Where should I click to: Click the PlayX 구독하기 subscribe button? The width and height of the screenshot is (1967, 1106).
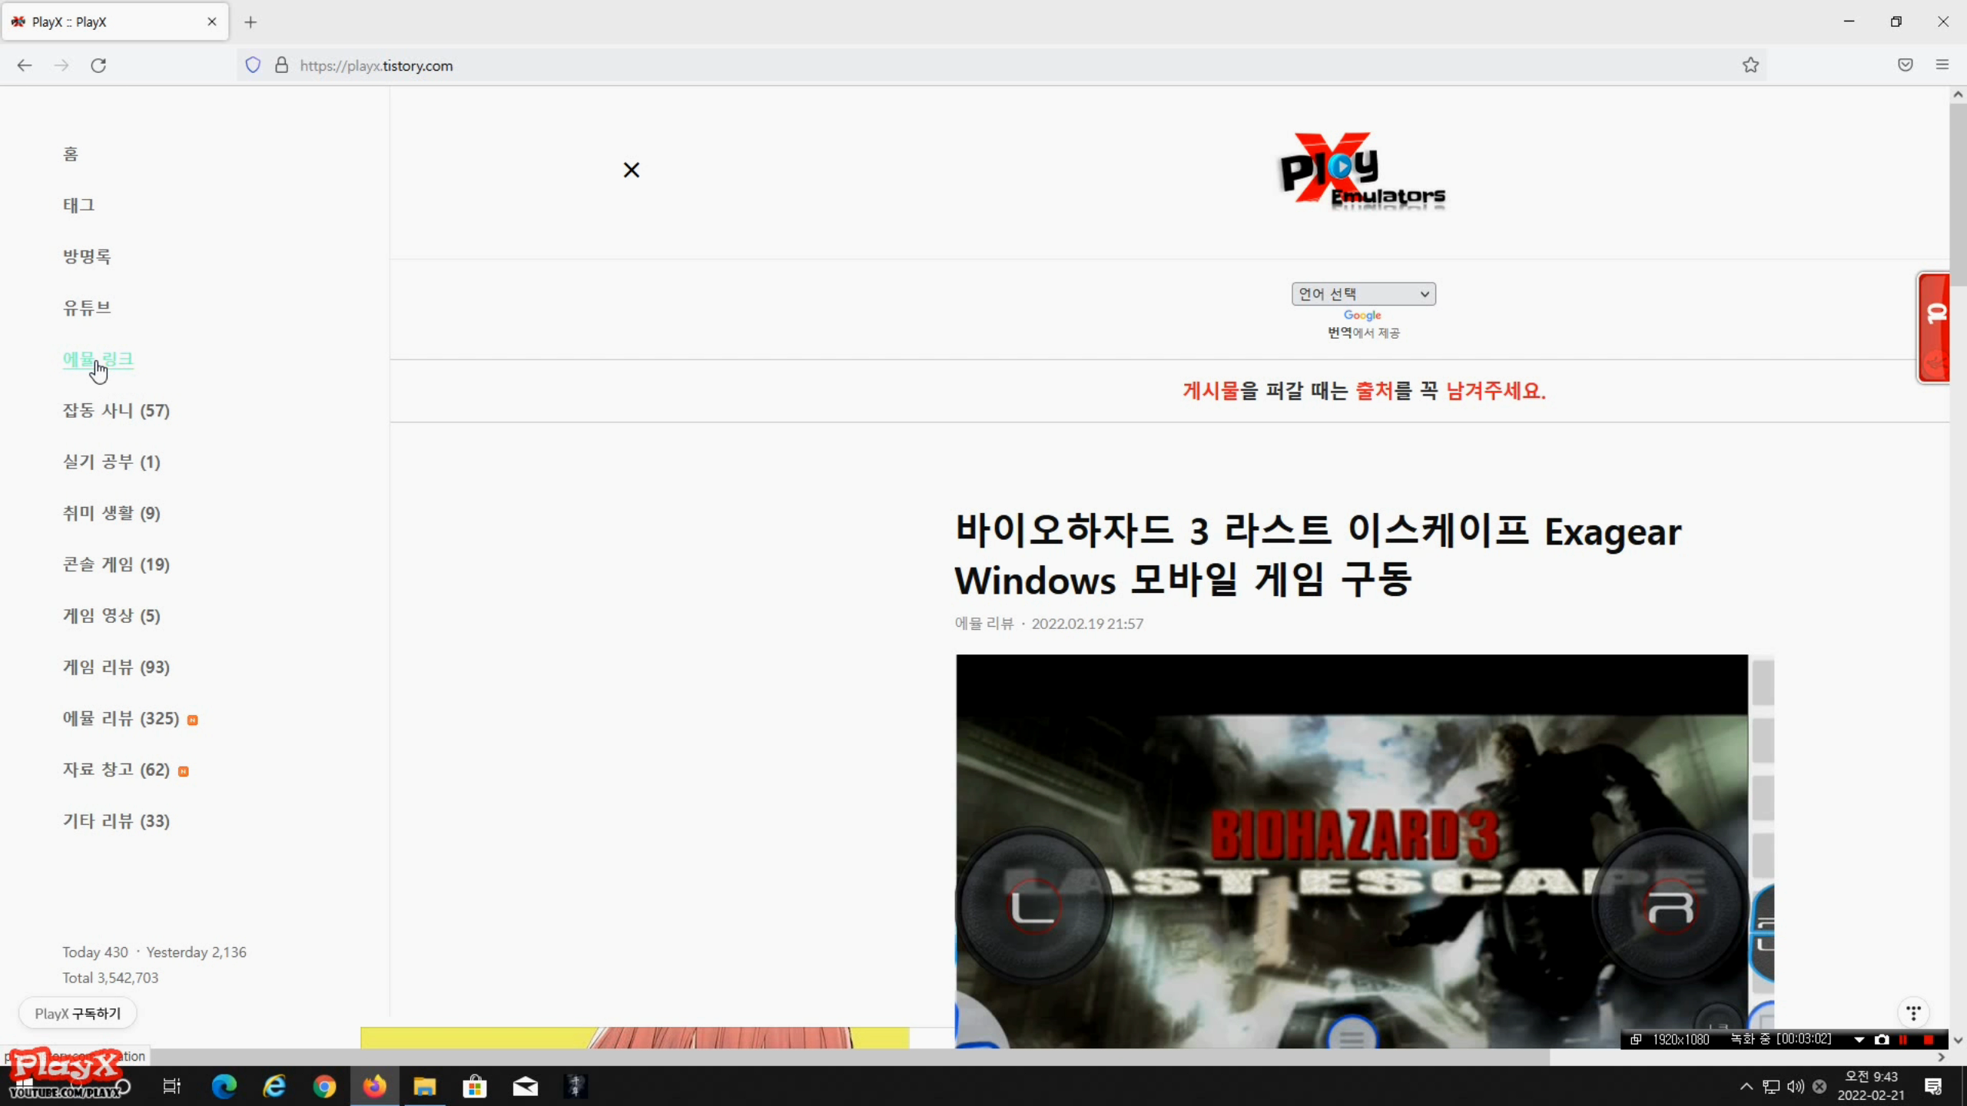(78, 1013)
